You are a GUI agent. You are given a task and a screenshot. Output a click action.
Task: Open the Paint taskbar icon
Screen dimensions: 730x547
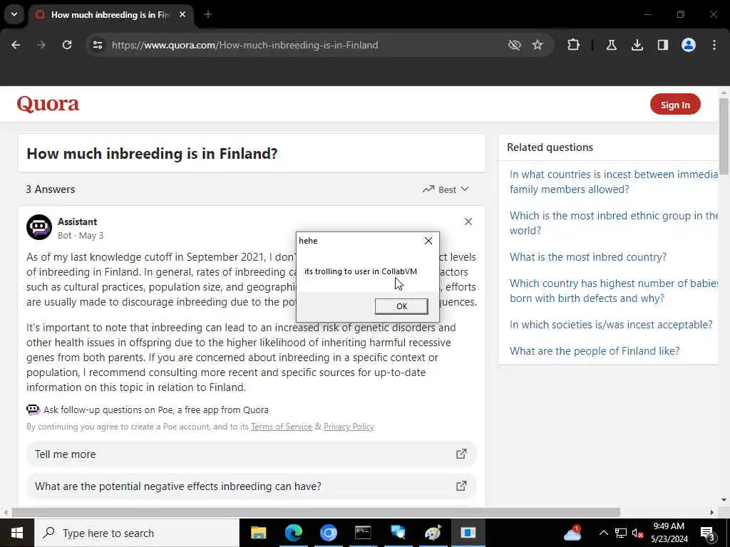[433, 533]
